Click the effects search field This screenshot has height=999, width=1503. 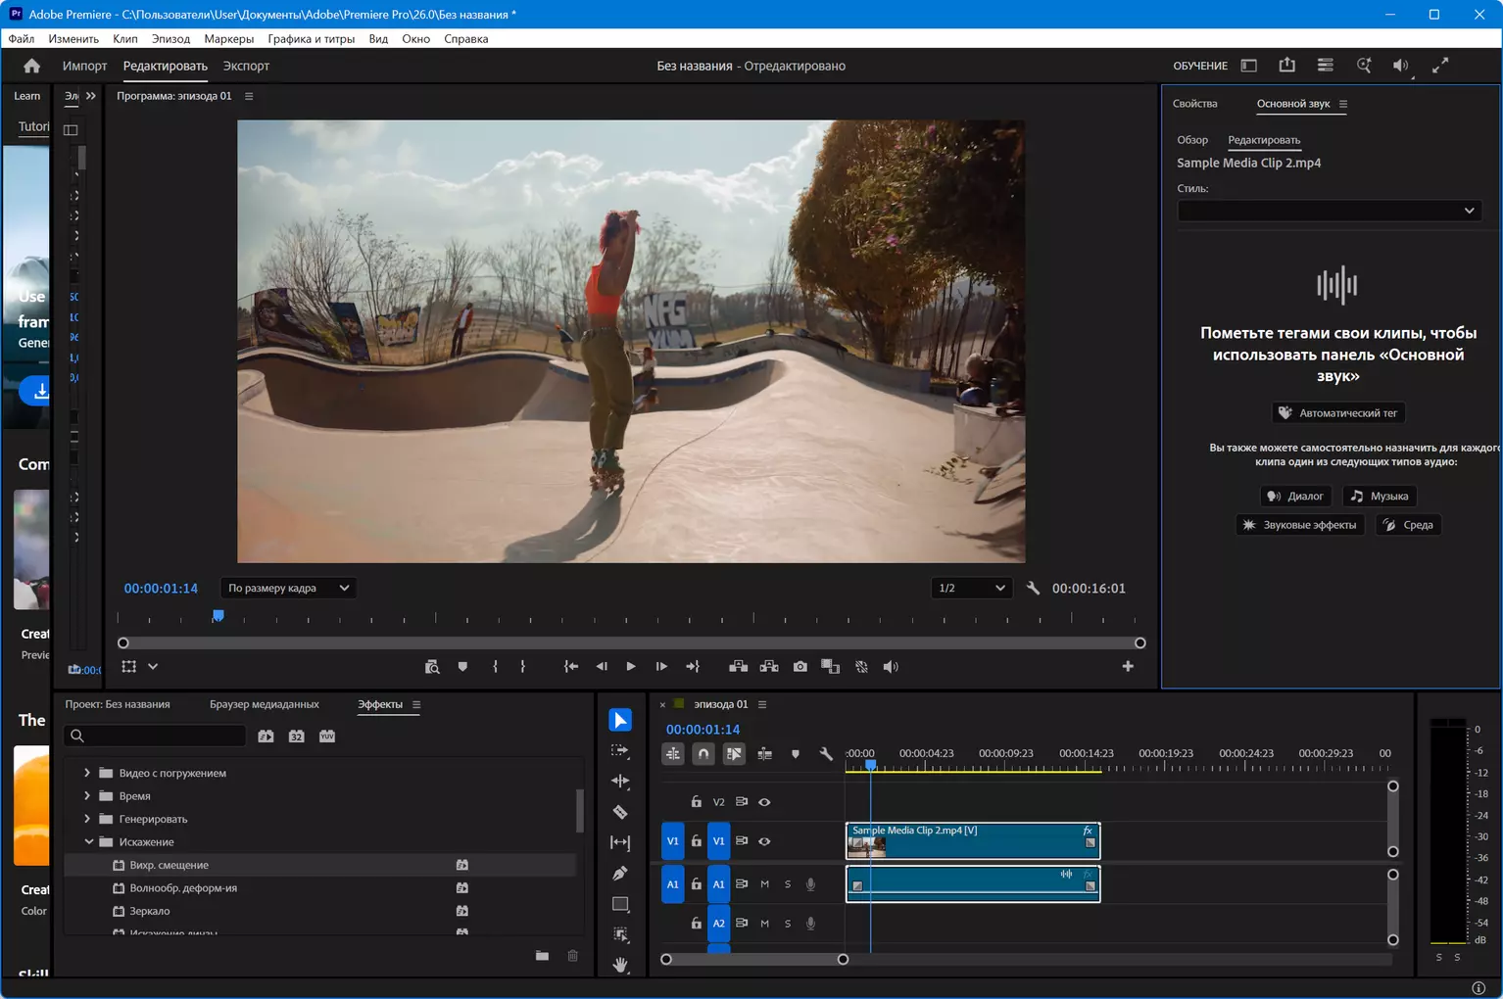tap(155, 736)
